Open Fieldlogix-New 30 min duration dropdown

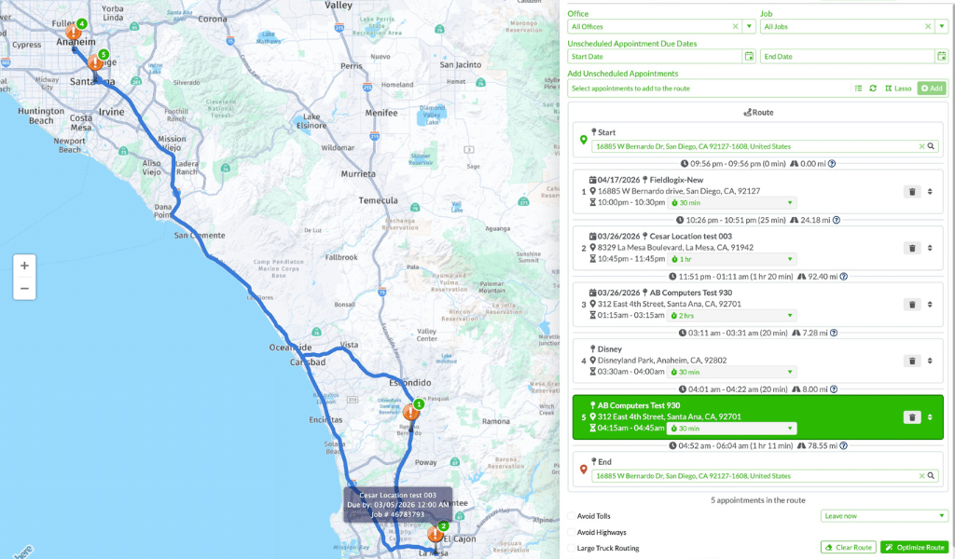coord(731,203)
